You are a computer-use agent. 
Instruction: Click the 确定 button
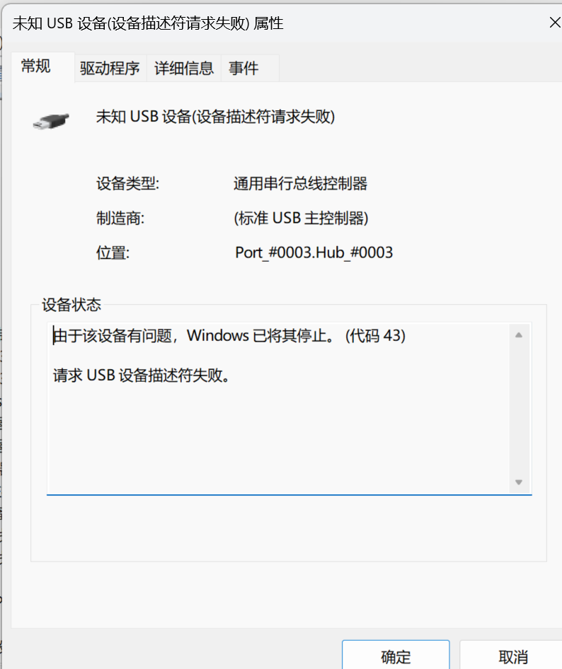coord(396,656)
